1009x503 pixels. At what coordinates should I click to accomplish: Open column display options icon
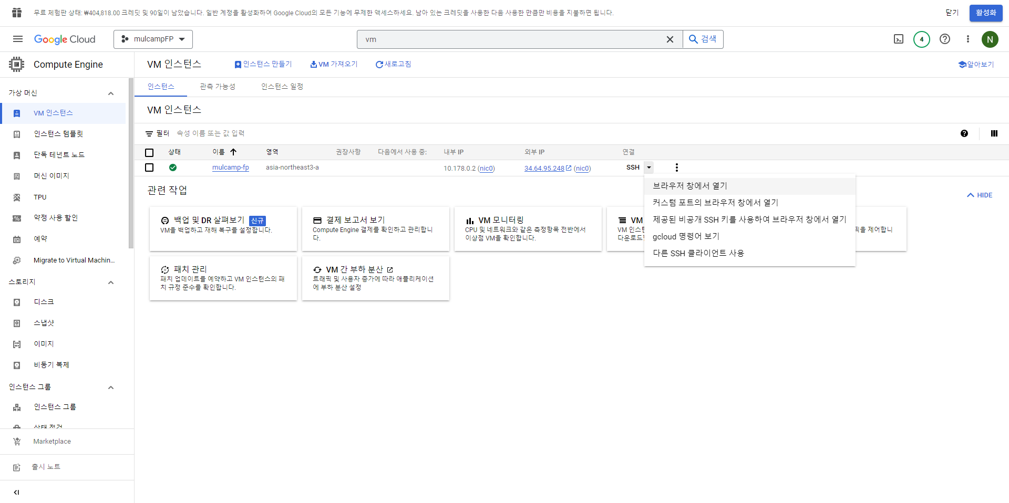click(994, 133)
